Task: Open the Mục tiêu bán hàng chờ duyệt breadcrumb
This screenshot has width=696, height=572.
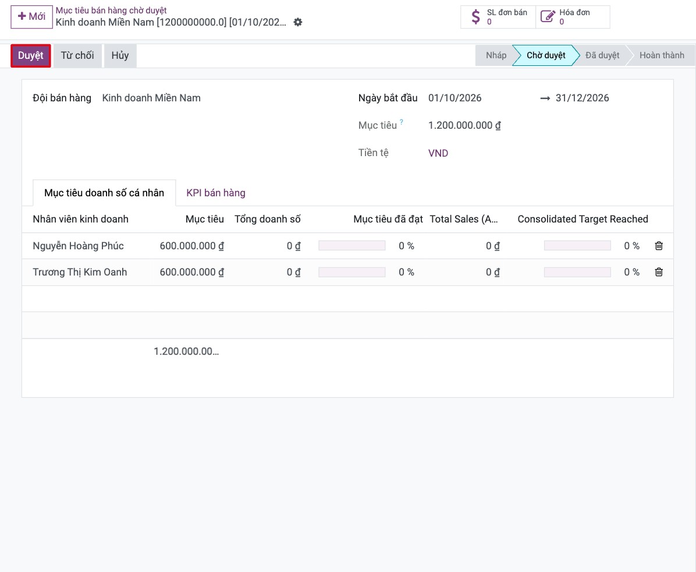Action: [111, 10]
